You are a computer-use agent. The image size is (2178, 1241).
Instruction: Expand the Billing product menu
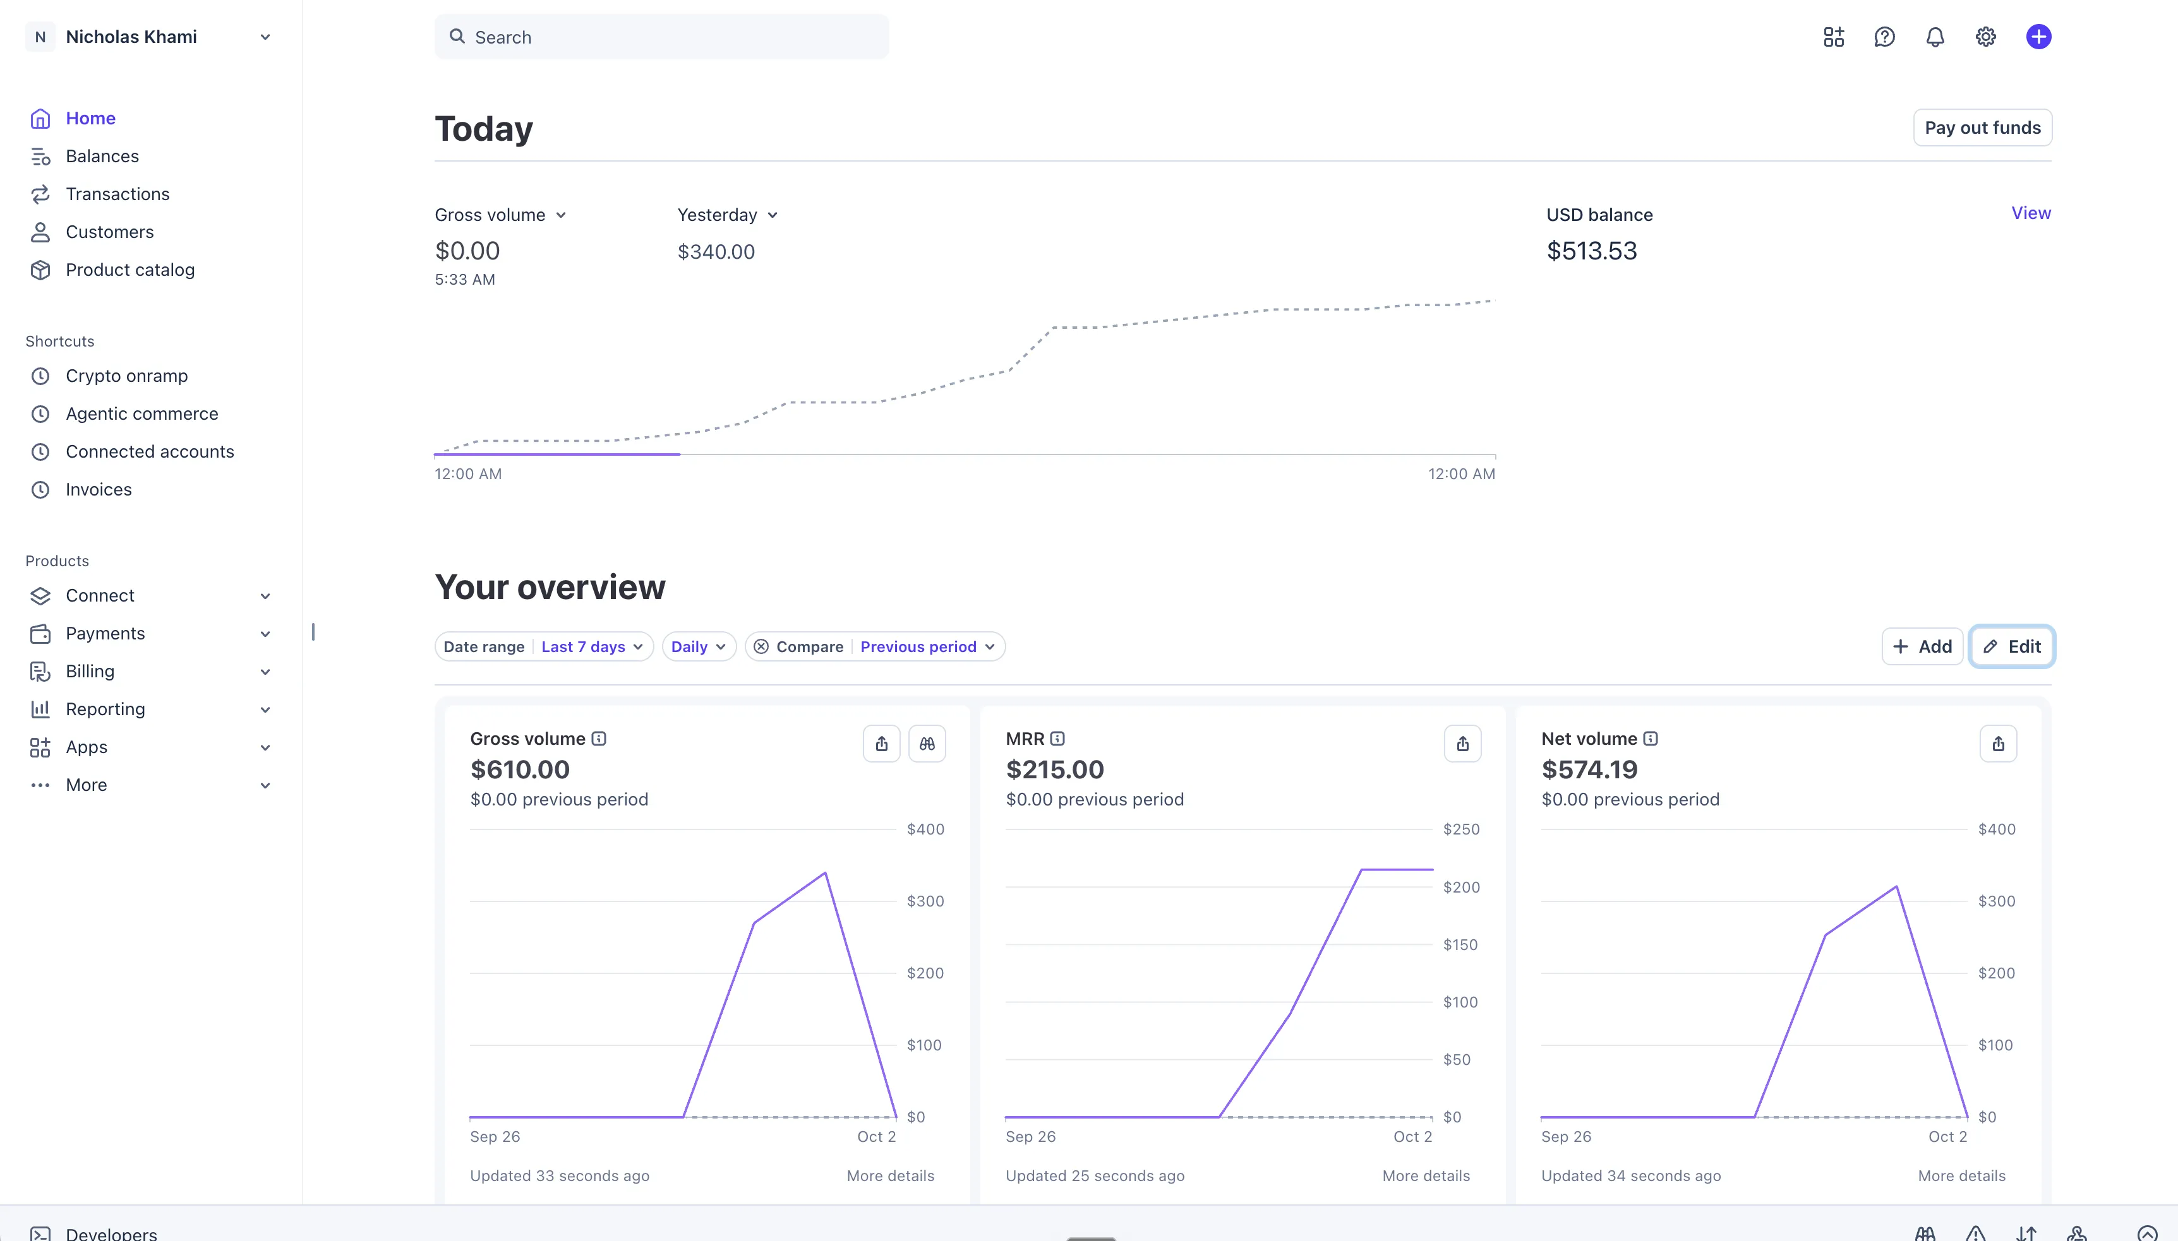point(150,672)
